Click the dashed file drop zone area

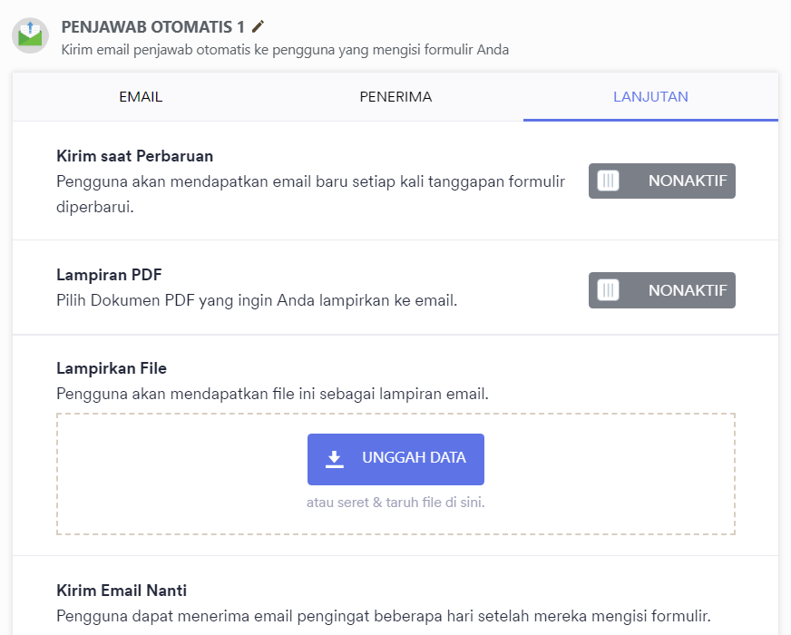(396, 474)
